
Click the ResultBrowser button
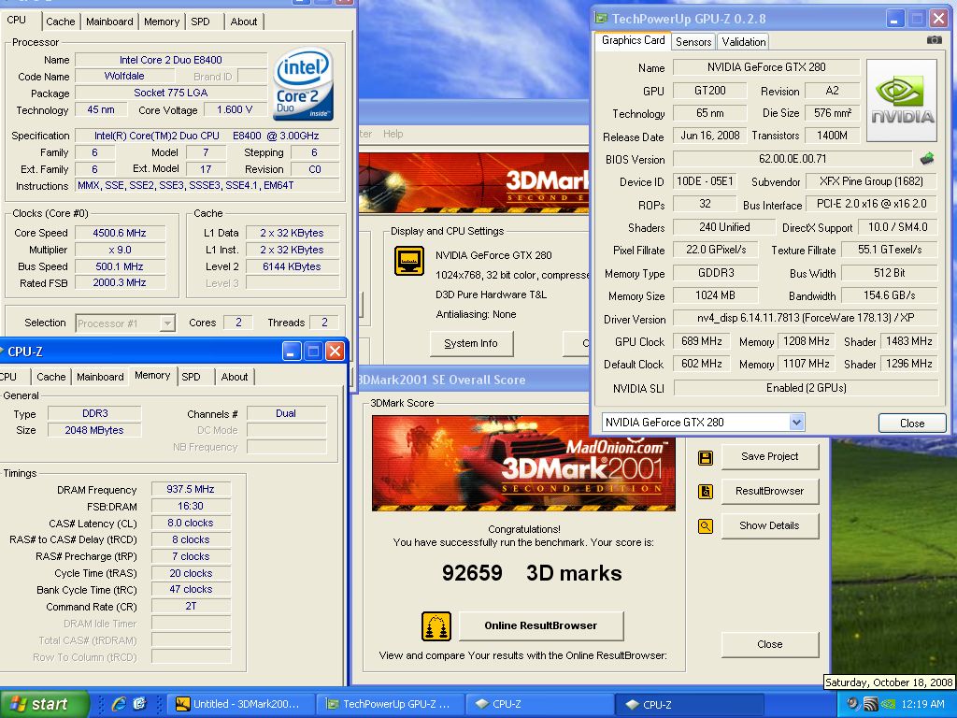pyautogui.click(x=770, y=491)
